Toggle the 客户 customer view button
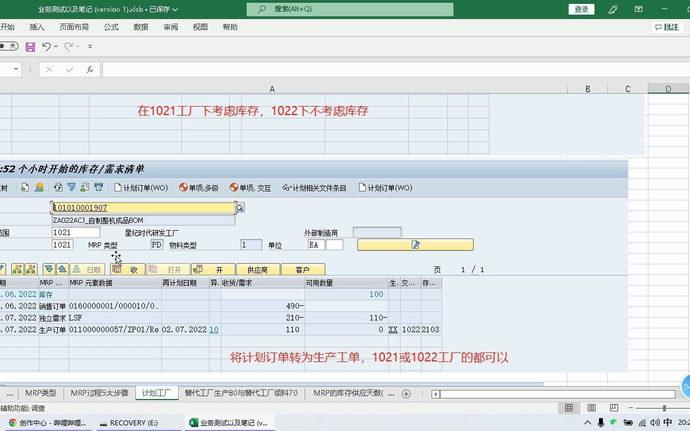This screenshot has width=690, height=431. tap(303, 269)
